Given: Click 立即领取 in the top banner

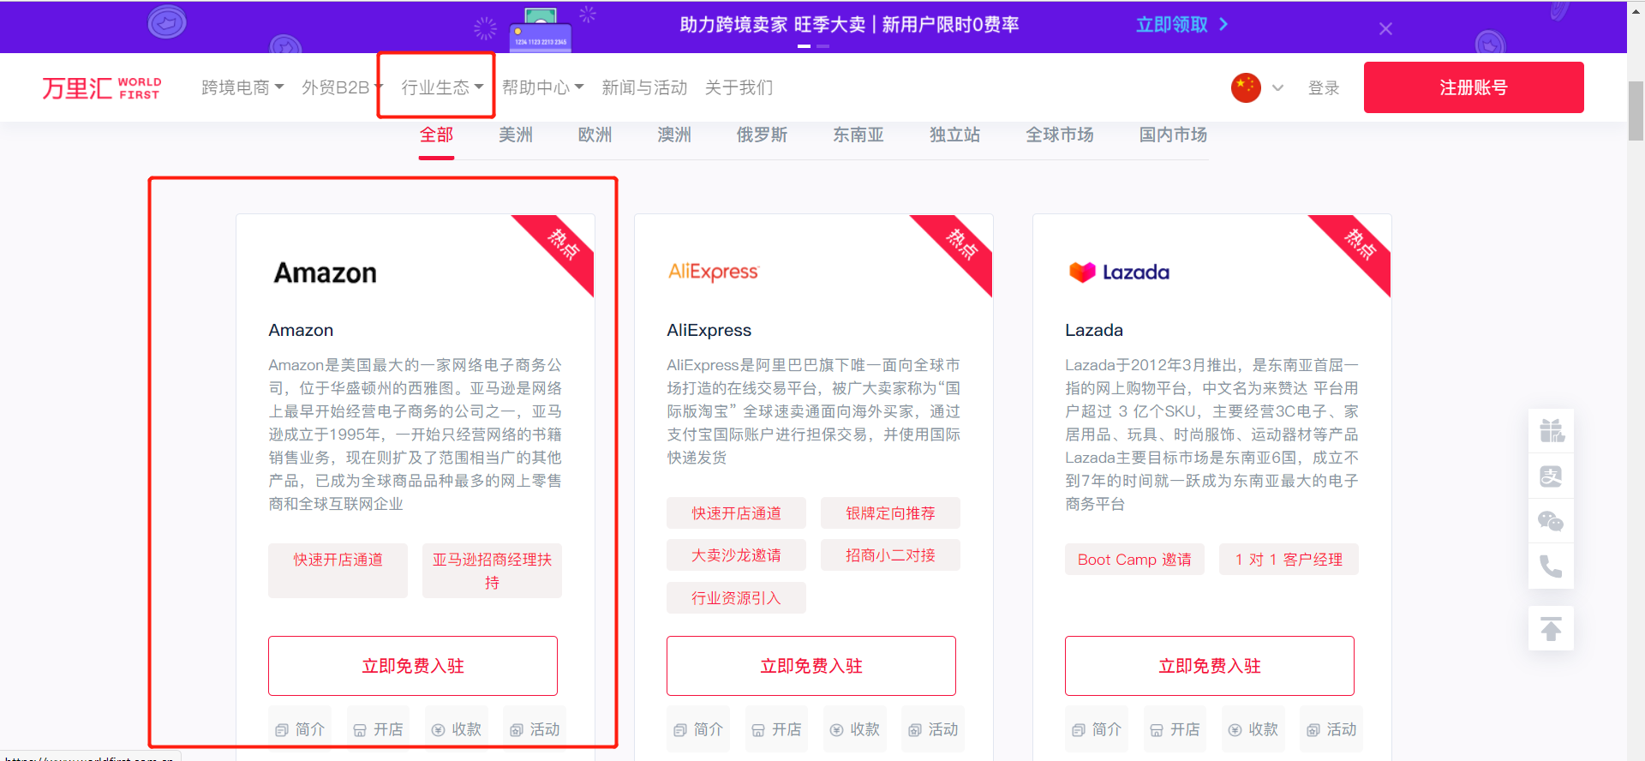Looking at the screenshot, I should [x=1181, y=24].
